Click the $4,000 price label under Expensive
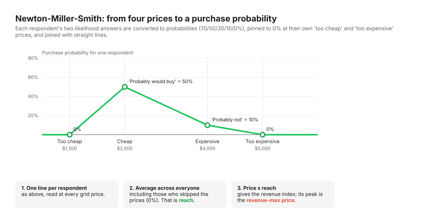421x222 pixels. [x=207, y=148]
